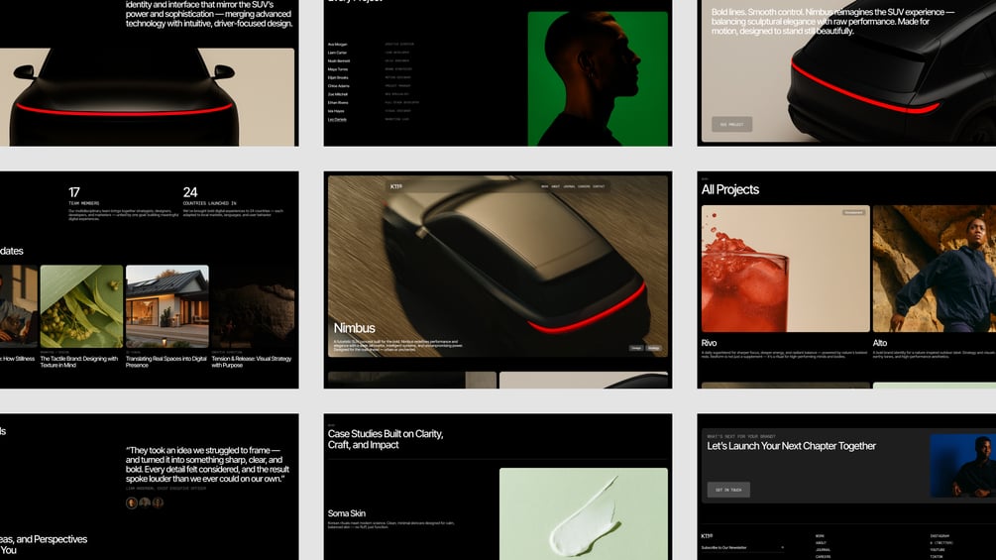Open the modern house article thumbnail
Image resolution: width=996 pixels, height=560 pixels.
coord(167,306)
